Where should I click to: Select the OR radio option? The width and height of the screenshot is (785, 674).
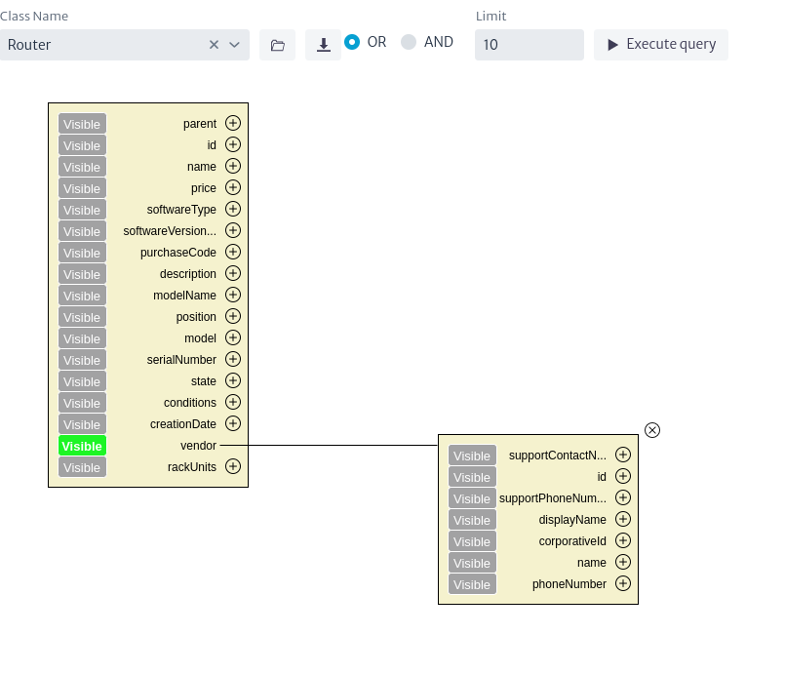(352, 42)
